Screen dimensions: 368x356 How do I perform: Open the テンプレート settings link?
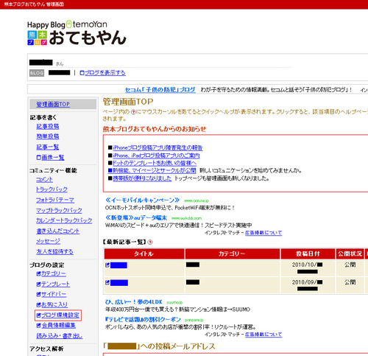coord(55,284)
